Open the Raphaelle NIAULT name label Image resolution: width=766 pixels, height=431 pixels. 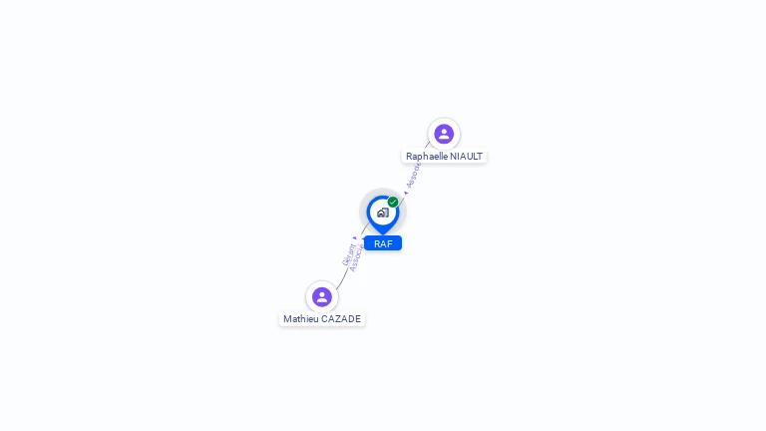[x=444, y=157]
